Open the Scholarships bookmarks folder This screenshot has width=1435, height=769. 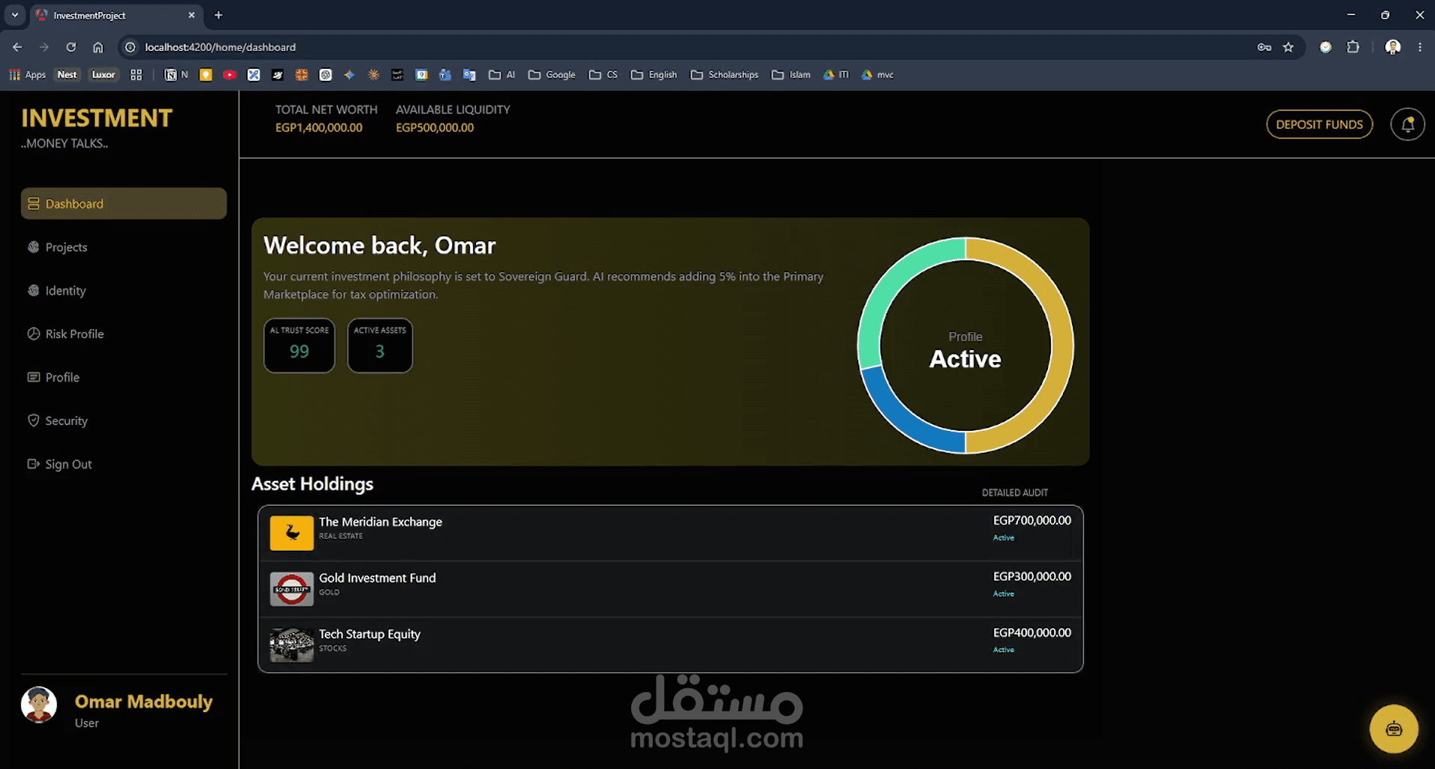click(725, 75)
